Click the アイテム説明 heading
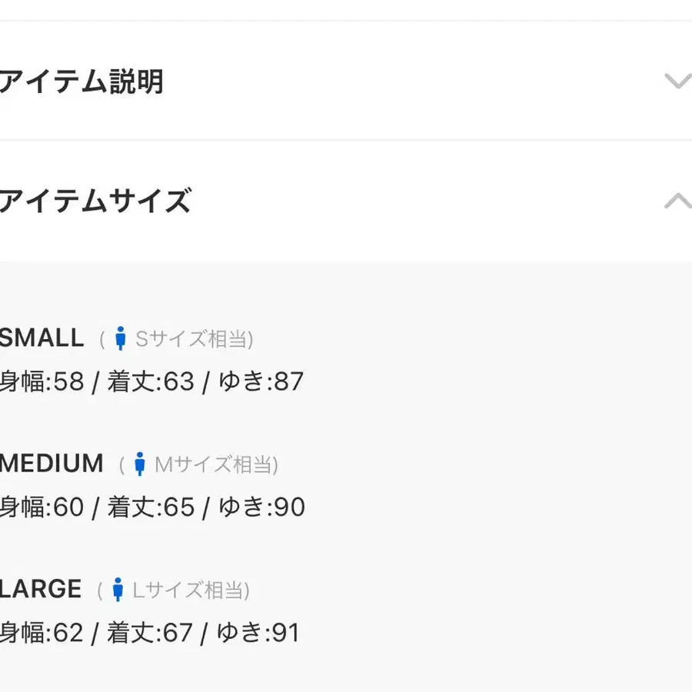 [x=82, y=81]
